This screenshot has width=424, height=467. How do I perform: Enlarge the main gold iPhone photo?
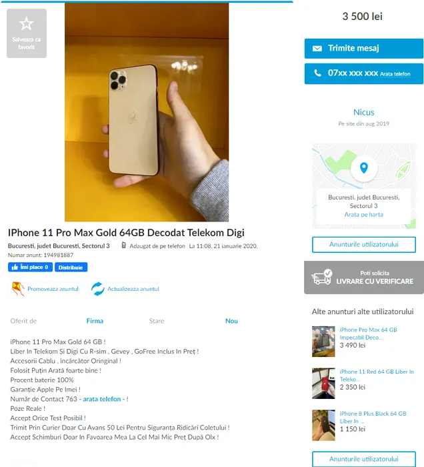(x=147, y=112)
